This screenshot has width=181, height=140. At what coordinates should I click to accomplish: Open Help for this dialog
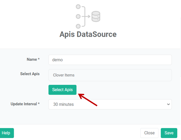pos(6,133)
